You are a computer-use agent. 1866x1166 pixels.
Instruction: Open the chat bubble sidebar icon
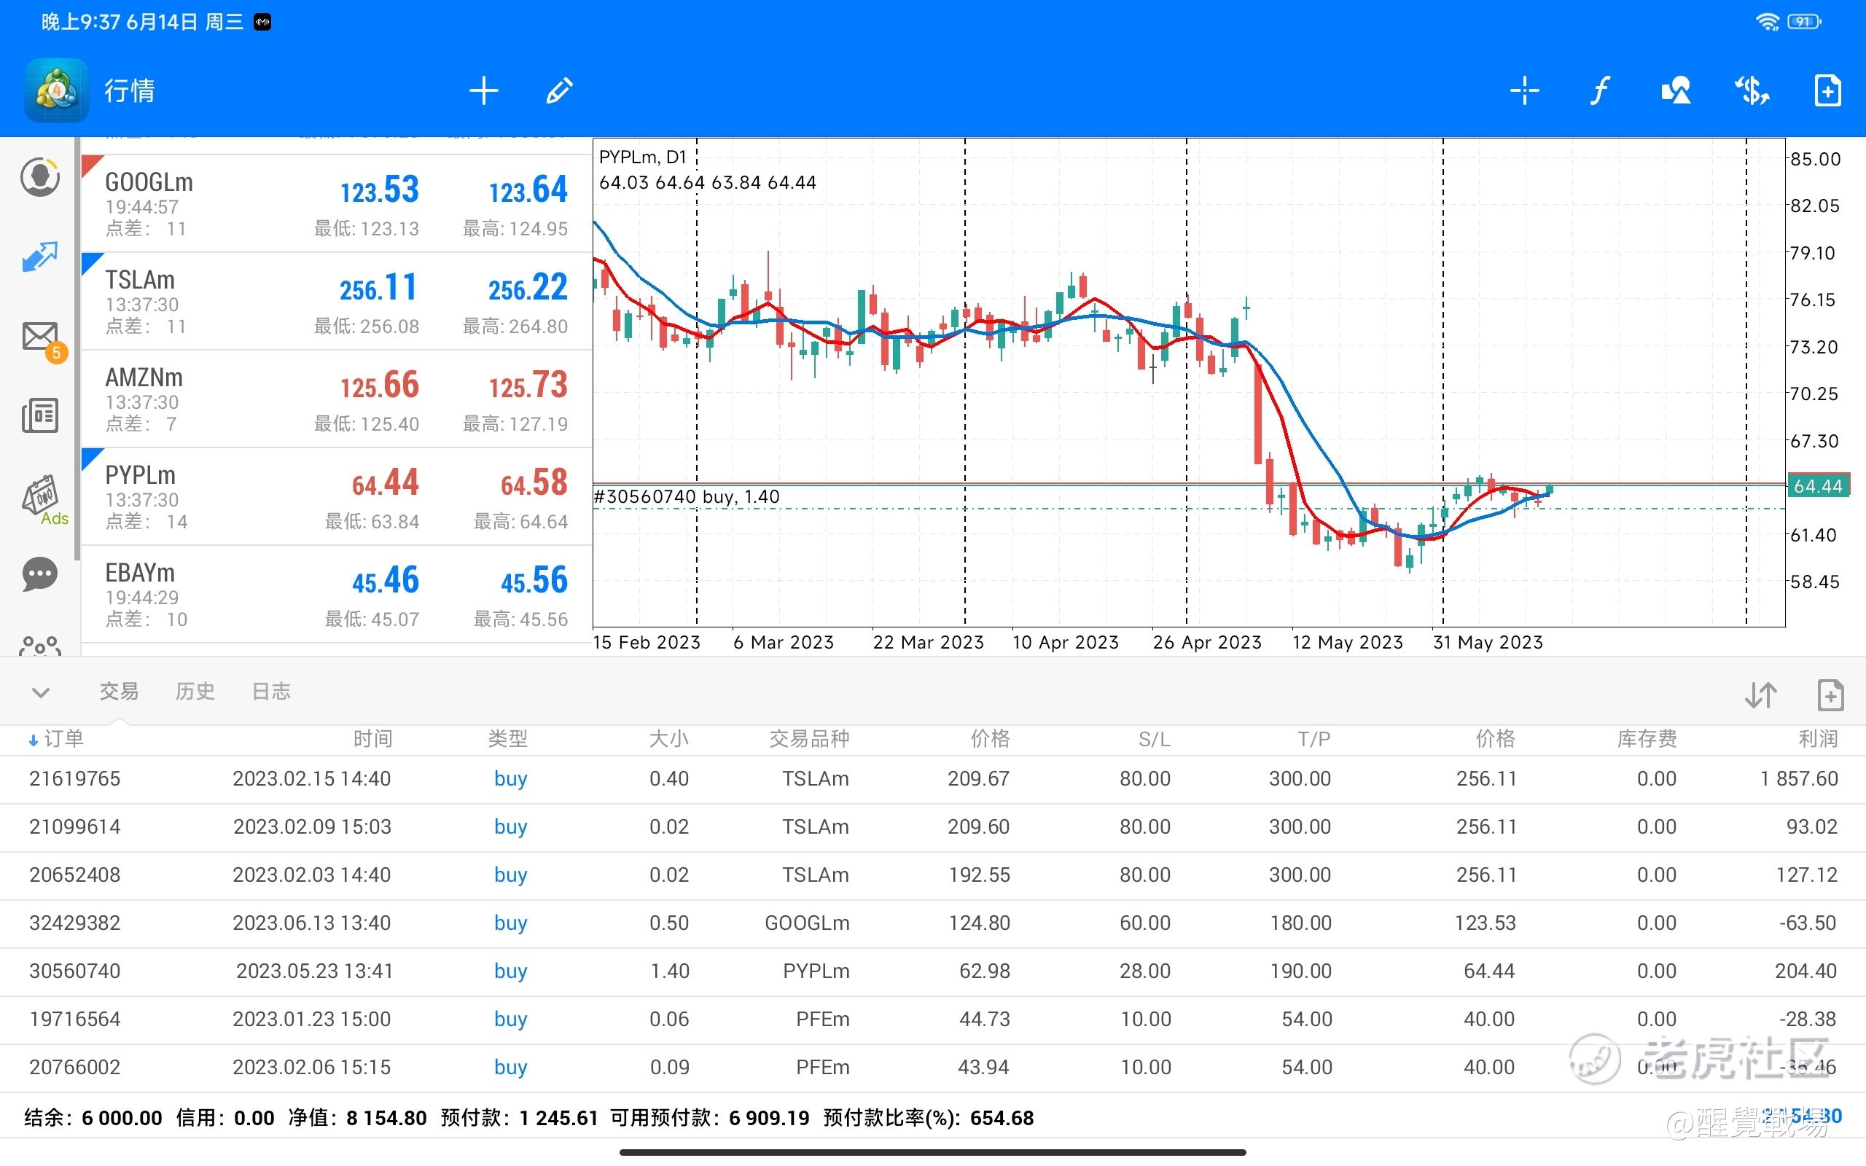point(40,574)
